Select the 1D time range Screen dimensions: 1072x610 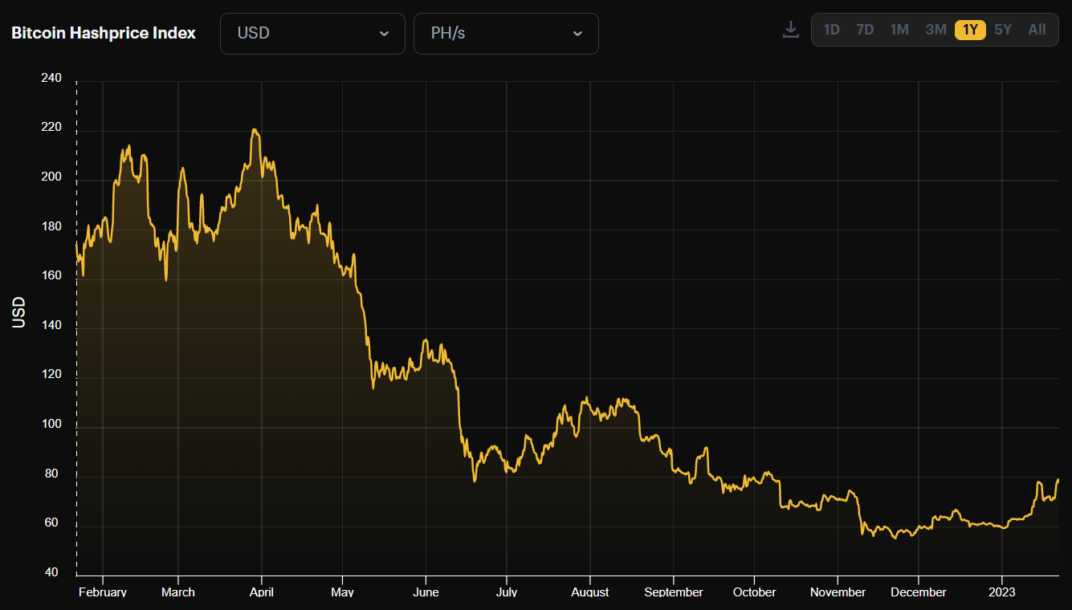[832, 30]
